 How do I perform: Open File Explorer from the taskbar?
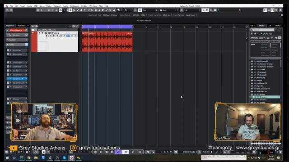pos(36,158)
